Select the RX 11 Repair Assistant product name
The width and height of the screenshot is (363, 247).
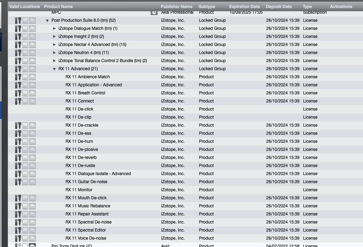point(87,214)
